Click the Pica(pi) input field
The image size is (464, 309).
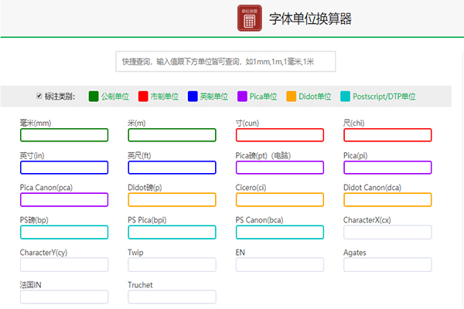[387, 168]
